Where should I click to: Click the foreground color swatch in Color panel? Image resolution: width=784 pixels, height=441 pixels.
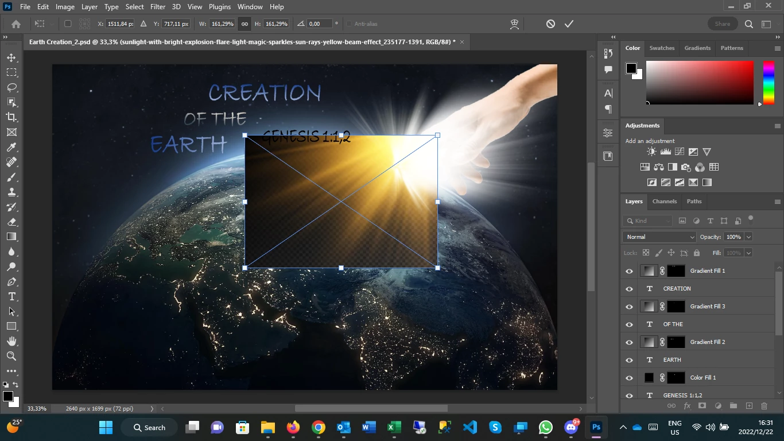point(631,68)
